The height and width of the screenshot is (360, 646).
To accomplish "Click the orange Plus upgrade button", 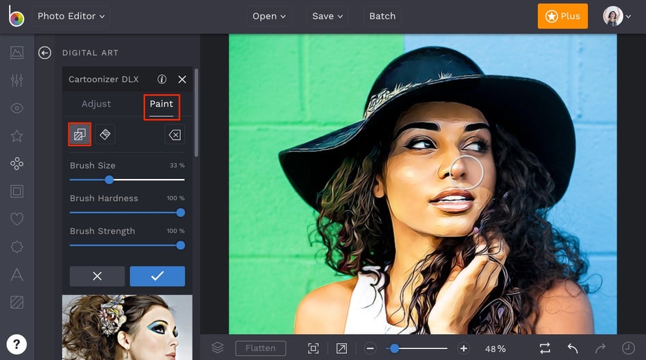I will coord(563,16).
